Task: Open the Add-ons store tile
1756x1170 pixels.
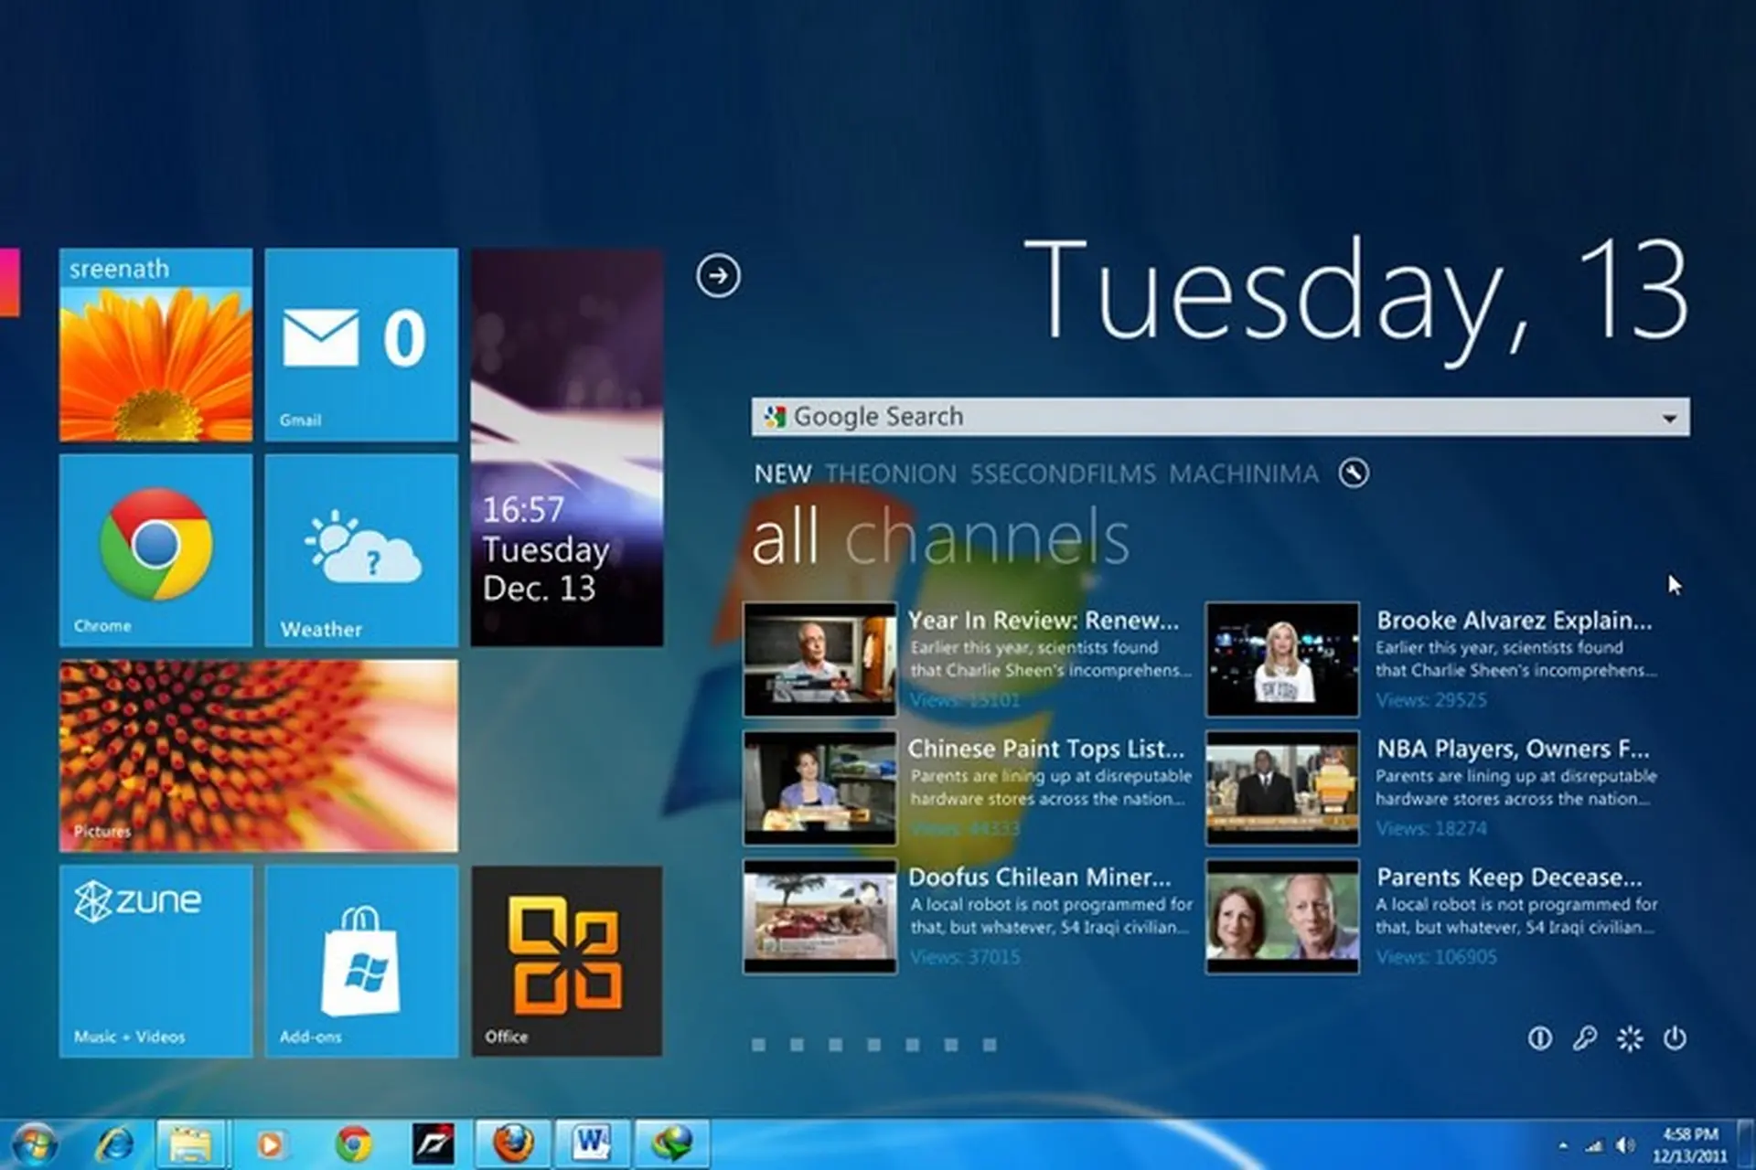Action: 361,962
